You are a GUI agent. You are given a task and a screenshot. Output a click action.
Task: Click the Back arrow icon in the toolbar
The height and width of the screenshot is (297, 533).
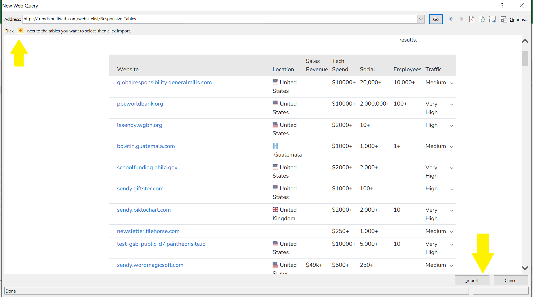(x=451, y=19)
